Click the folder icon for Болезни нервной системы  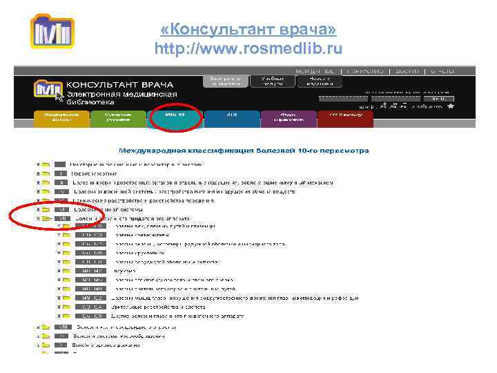pos(46,210)
